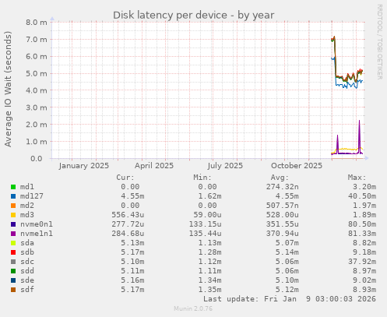The height and width of the screenshot is (317, 387).
Task: Click the nvme1n1 max value 81.33m
Action: [x=362, y=234]
